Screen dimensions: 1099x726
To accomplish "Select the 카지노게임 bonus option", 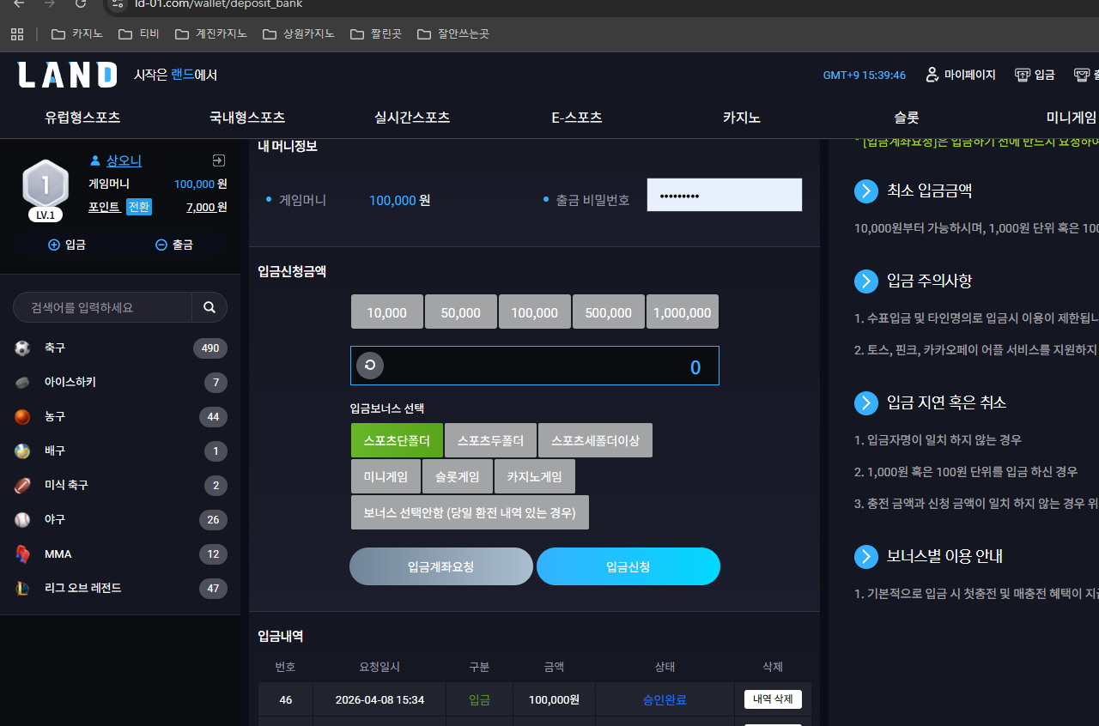I will (535, 476).
